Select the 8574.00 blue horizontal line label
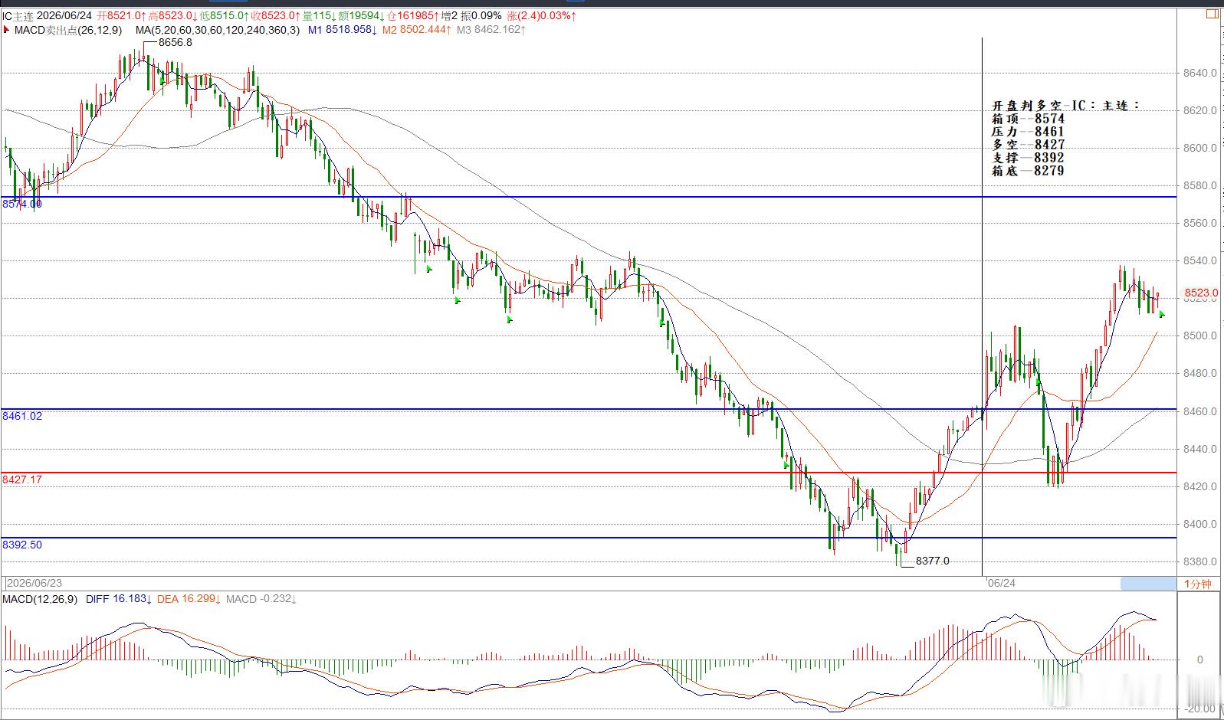This screenshot has height=720, width=1224. [22, 205]
